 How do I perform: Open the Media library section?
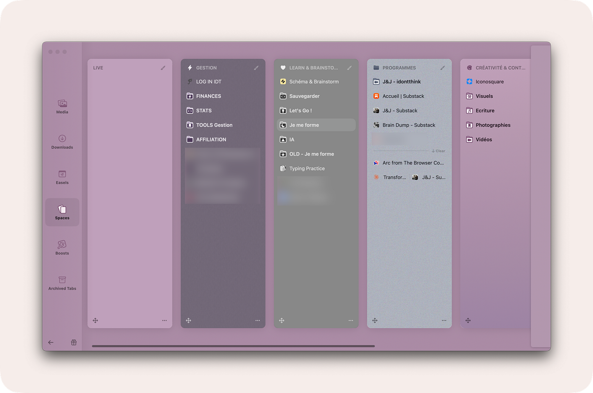click(62, 106)
